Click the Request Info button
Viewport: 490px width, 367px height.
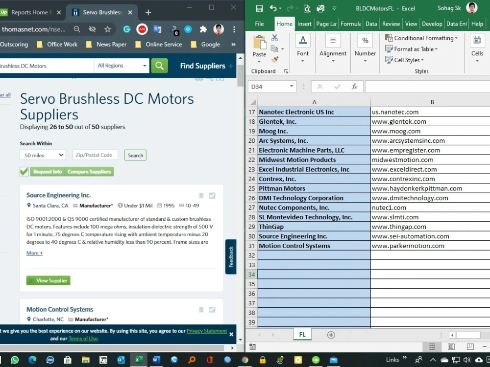(x=48, y=172)
